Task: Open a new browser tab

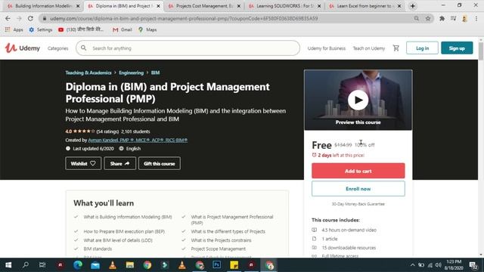Action: [x=413, y=6]
